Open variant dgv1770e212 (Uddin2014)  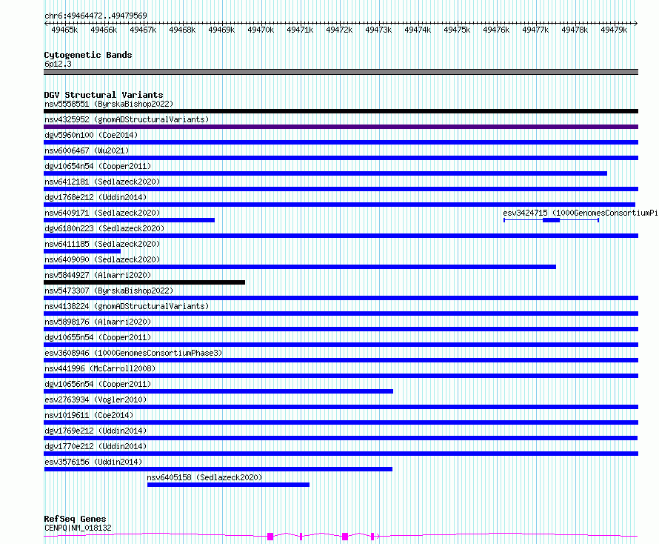(96, 446)
